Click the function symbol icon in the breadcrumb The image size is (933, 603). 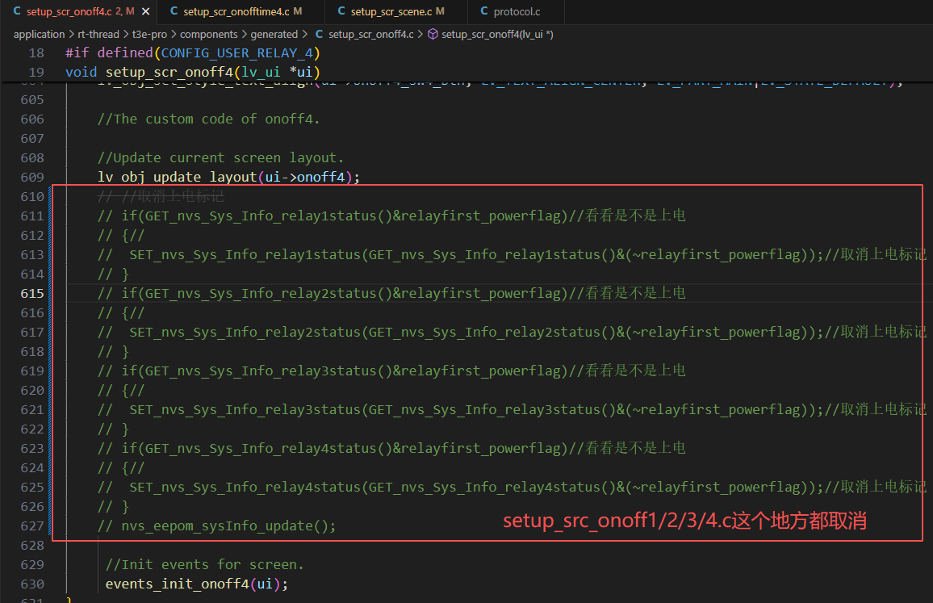tap(432, 34)
